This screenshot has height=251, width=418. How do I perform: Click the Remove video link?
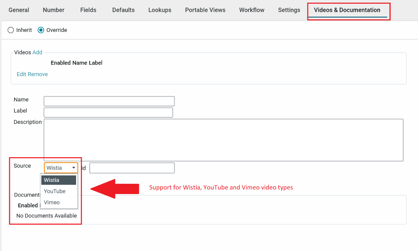click(x=38, y=74)
